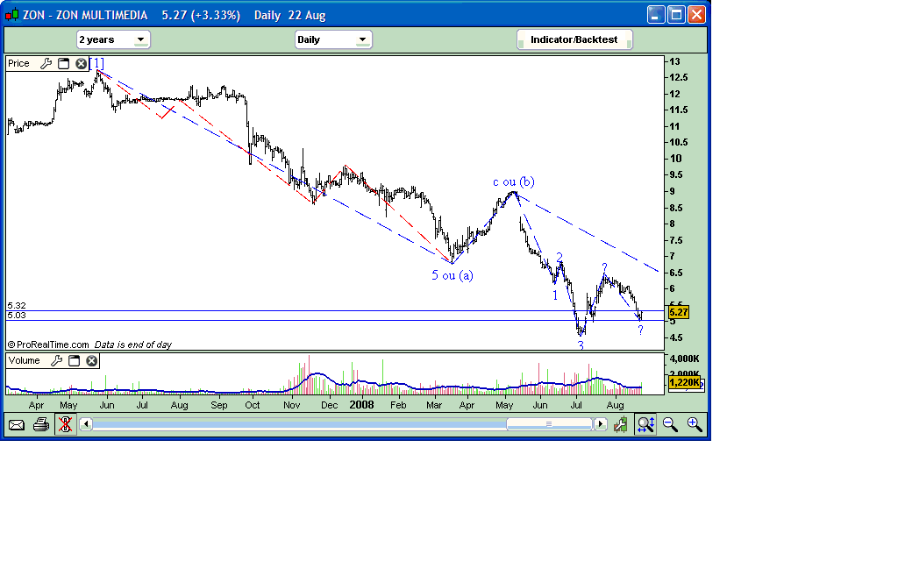This screenshot has width=898, height=561.
Task: Click the 5.27 current price label
Action: (x=679, y=312)
